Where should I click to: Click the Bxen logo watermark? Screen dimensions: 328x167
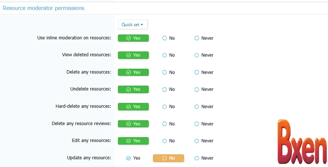point(302,142)
